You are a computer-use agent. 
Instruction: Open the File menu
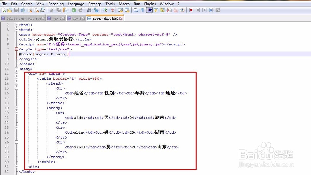click(x=4, y=4)
